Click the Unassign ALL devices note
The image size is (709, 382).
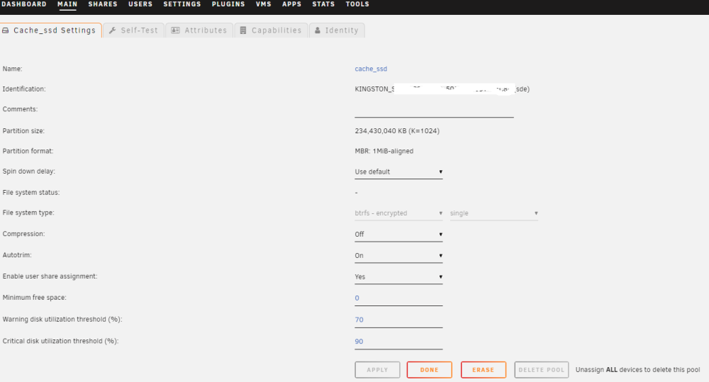click(x=637, y=370)
